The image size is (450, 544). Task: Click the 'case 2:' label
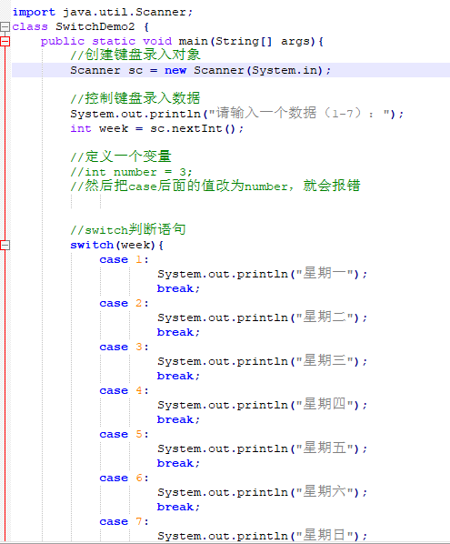(x=125, y=303)
